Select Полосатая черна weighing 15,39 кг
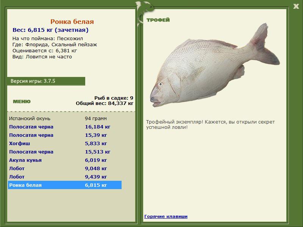 65,135
